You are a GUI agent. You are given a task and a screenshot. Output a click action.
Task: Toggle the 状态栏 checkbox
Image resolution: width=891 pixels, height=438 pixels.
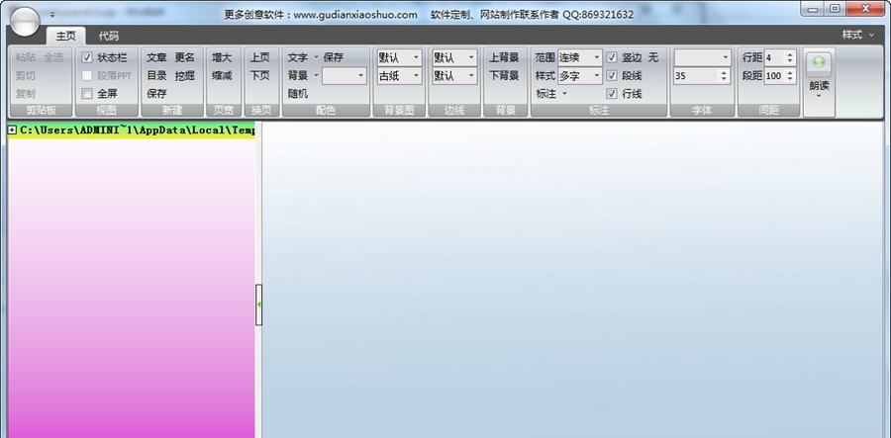point(87,57)
